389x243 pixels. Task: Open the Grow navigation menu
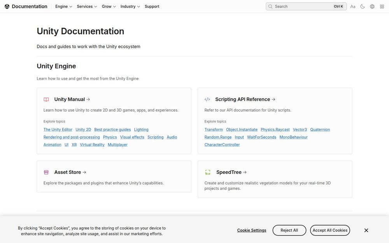[x=109, y=7]
